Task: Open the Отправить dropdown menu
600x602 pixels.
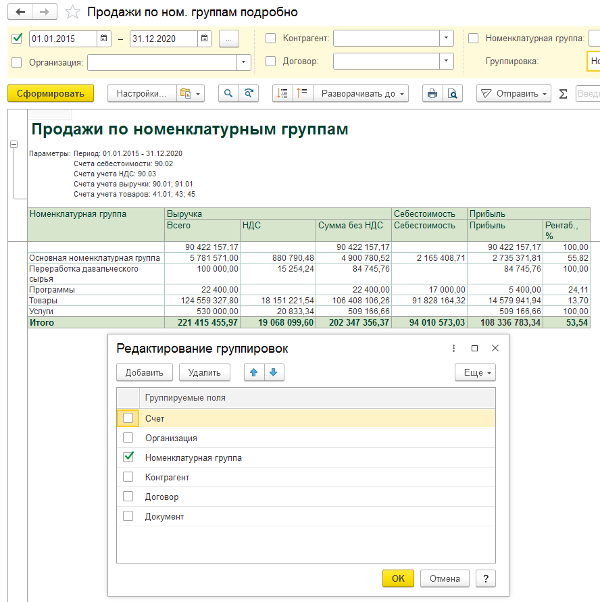Action: point(514,94)
